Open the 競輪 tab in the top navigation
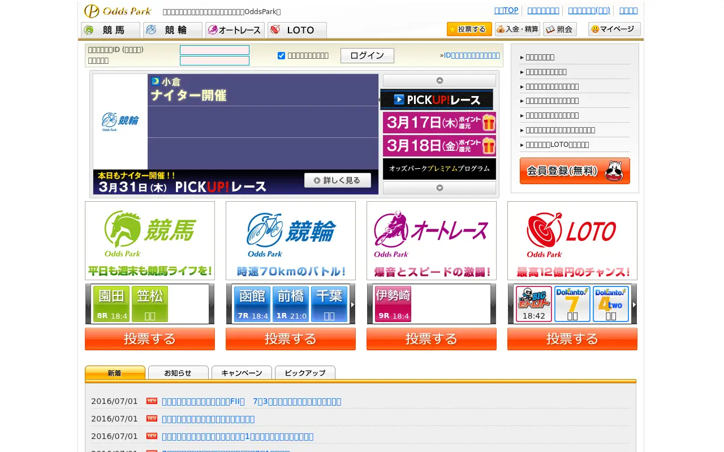The image size is (724, 452). click(x=173, y=30)
